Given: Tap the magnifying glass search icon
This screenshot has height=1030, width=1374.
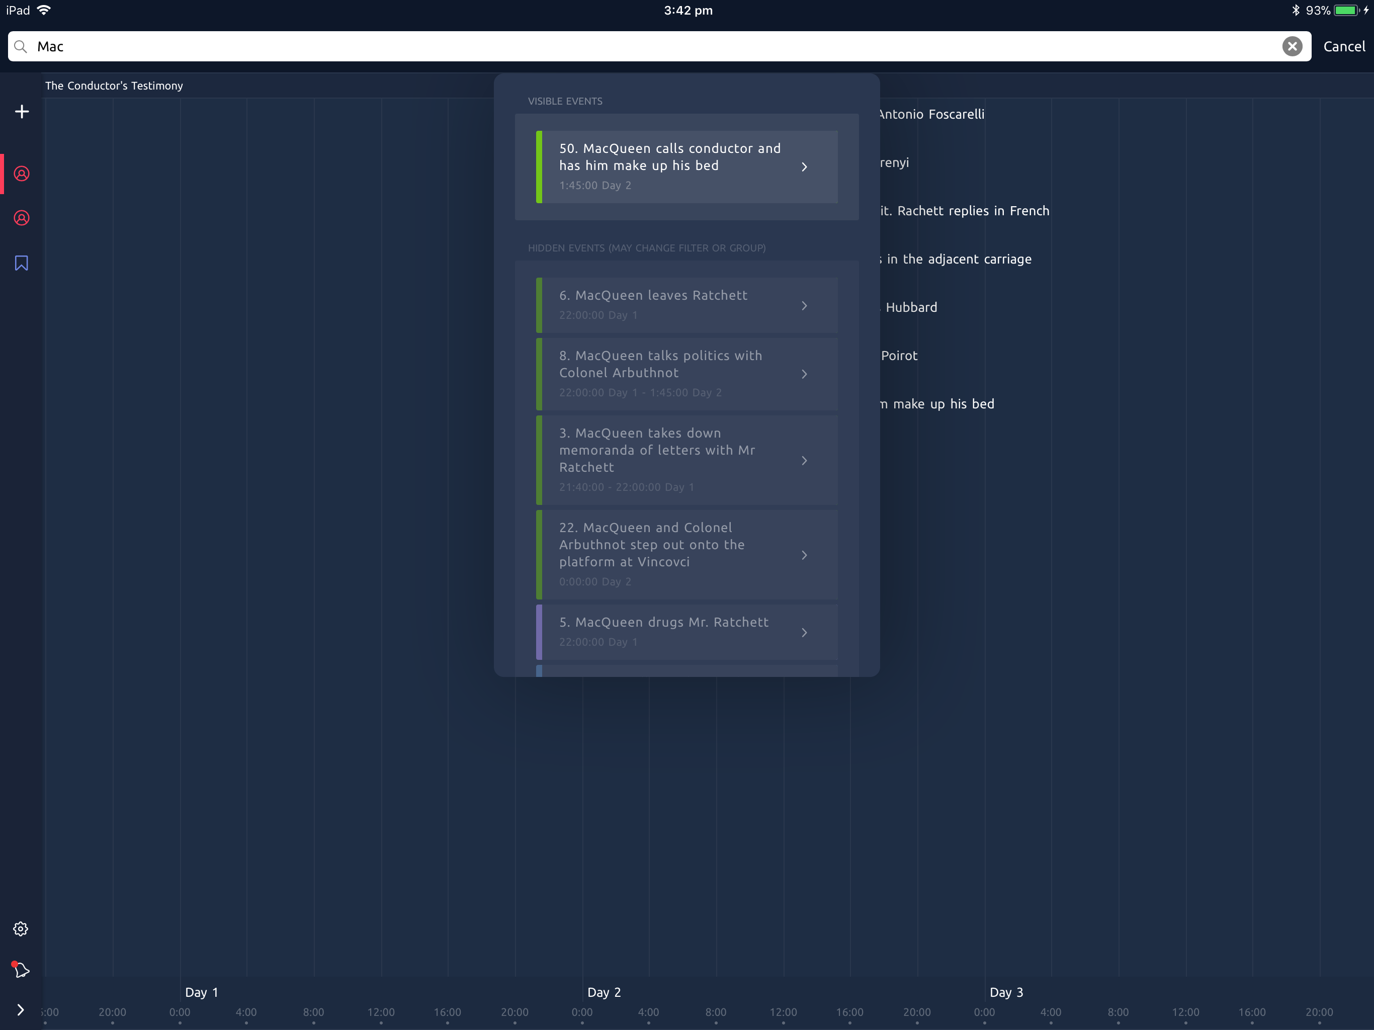Looking at the screenshot, I should (21, 47).
